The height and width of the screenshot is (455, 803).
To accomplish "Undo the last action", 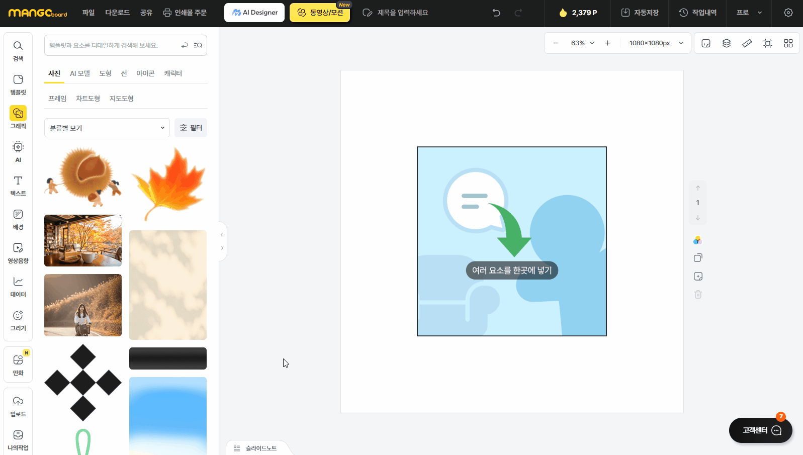I will pyautogui.click(x=496, y=13).
